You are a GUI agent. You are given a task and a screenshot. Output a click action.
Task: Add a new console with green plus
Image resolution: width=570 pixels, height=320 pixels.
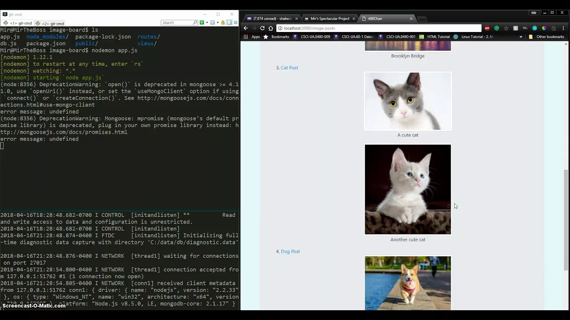point(202,23)
